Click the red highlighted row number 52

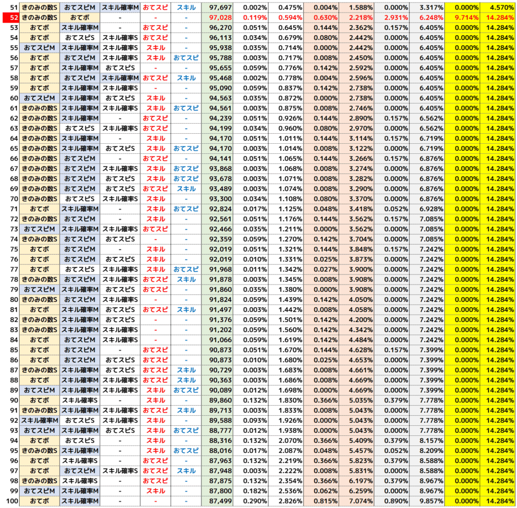point(10,18)
